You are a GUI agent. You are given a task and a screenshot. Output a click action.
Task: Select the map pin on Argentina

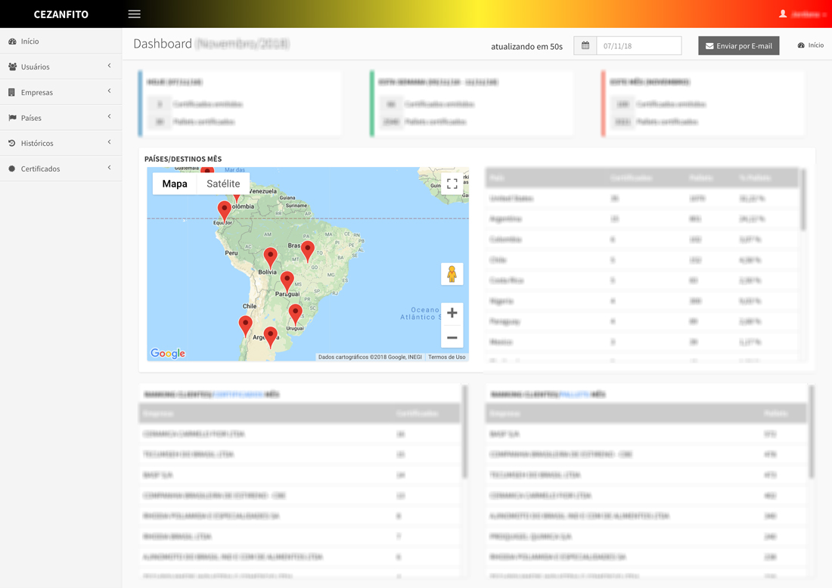click(x=271, y=337)
